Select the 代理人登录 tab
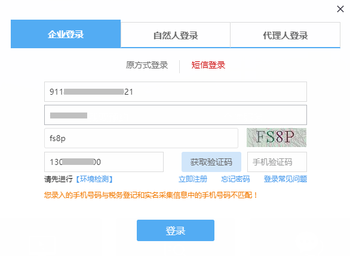Viewport: 350px width, 256px height. [285, 35]
